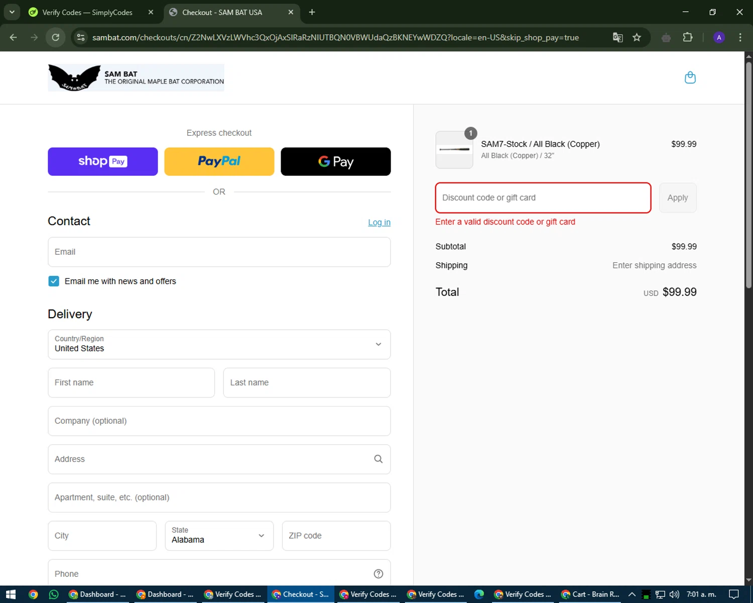
Task: Pay with the Shop Pay button
Action: pyautogui.click(x=103, y=161)
